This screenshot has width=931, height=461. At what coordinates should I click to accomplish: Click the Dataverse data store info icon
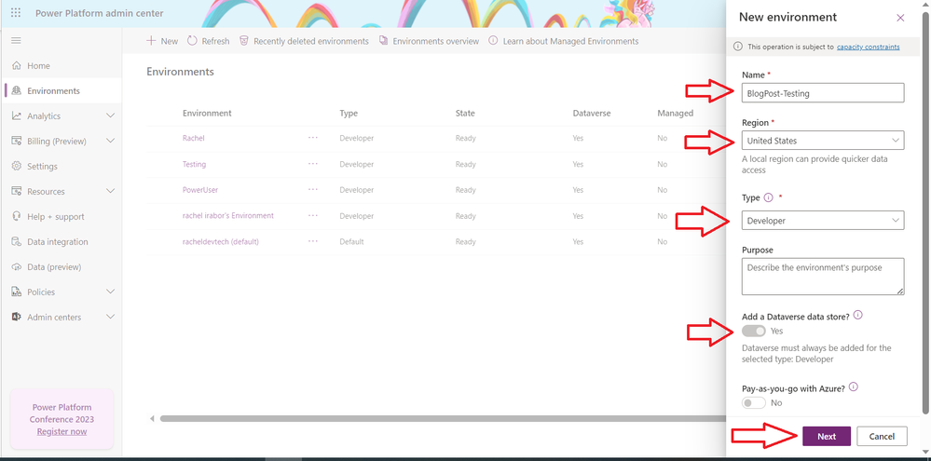click(x=858, y=315)
